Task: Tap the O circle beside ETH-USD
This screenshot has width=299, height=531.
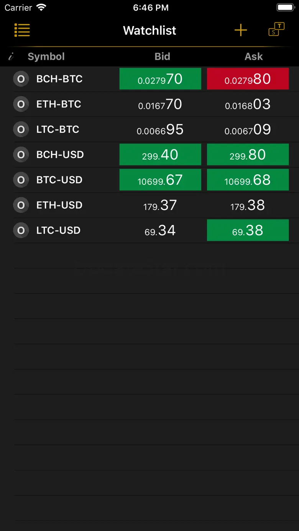Action: tap(21, 205)
